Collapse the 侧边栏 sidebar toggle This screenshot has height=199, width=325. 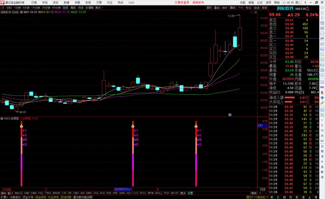[x=263, y=197]
